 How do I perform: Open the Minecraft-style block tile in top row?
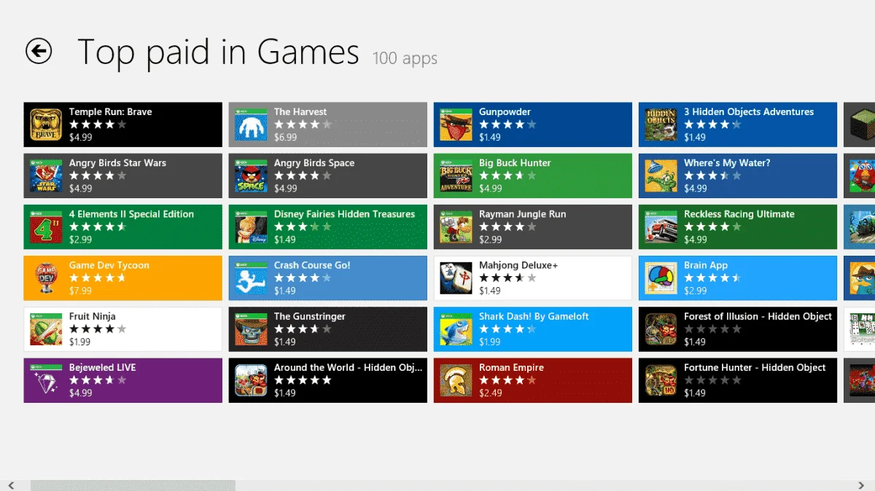[x=860, y=125]
